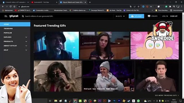
Task: Reload the page with the refresh icon
Action: point(11,7)
